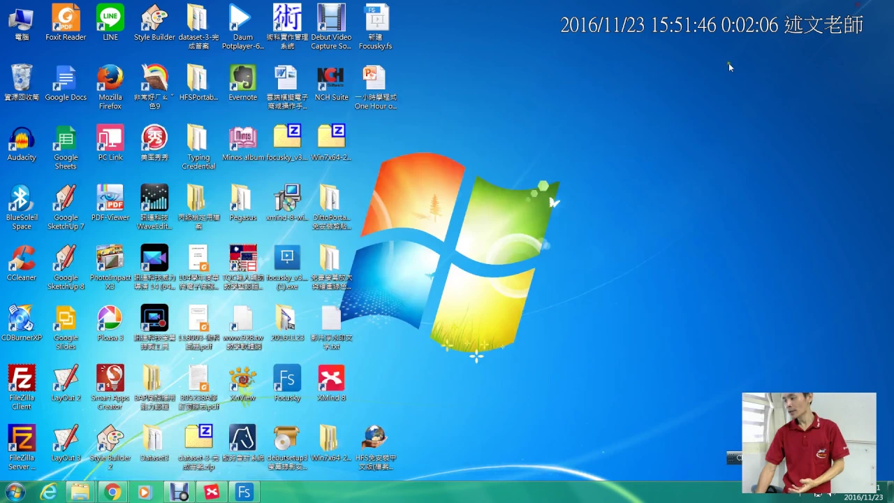Open Windows Explorer from taskbar

[80, 492]
